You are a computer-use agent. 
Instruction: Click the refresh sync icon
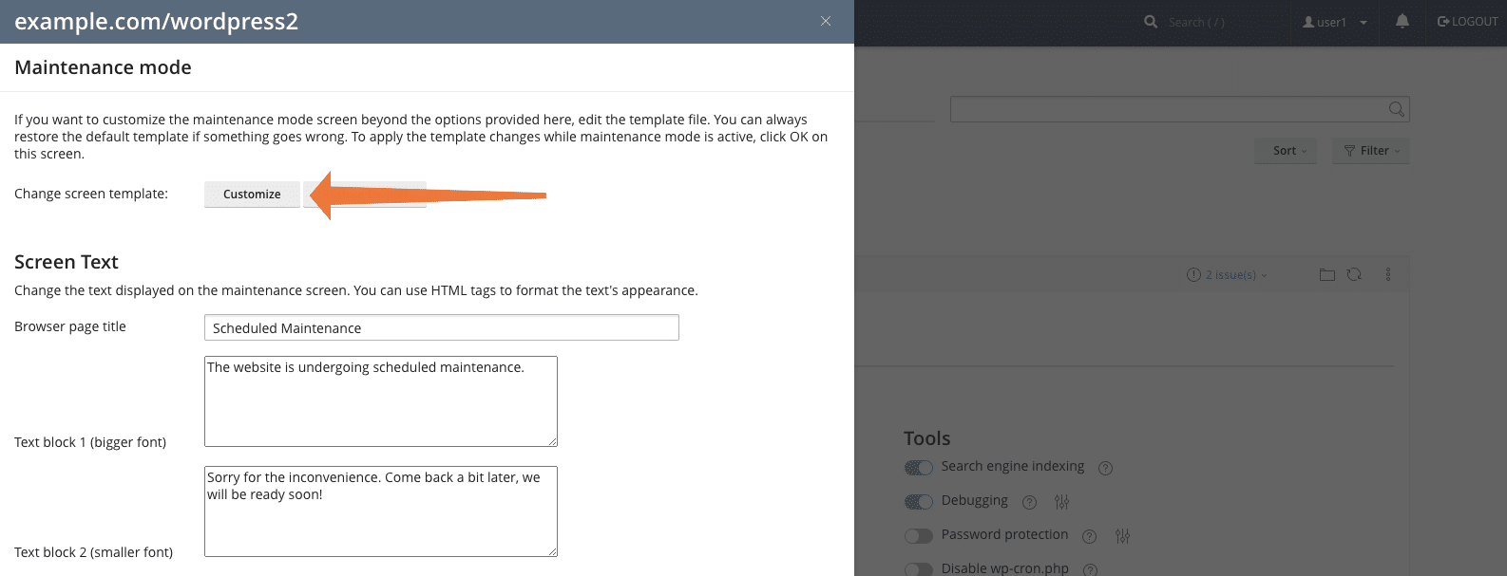(x=1354, y=275)
